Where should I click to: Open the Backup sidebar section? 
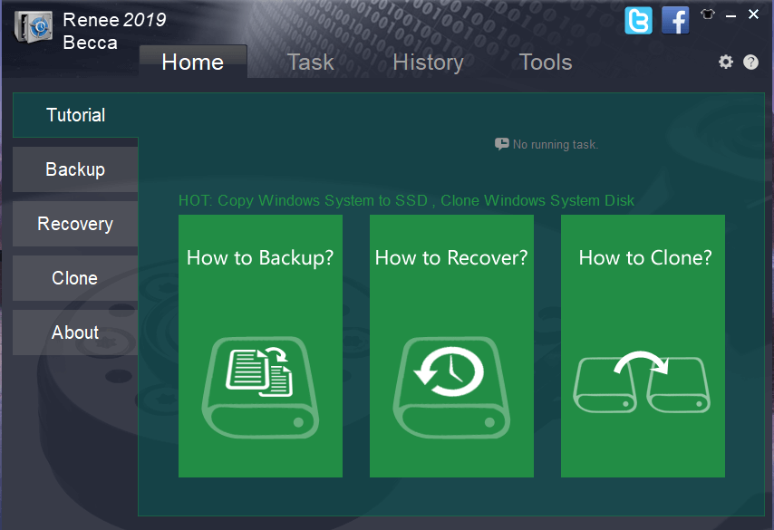click(75, 169)
